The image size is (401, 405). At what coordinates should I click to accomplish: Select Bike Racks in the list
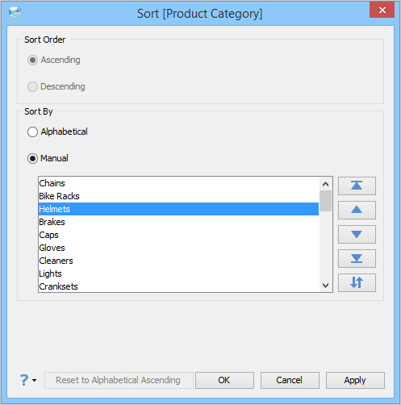tap(178, 196)
